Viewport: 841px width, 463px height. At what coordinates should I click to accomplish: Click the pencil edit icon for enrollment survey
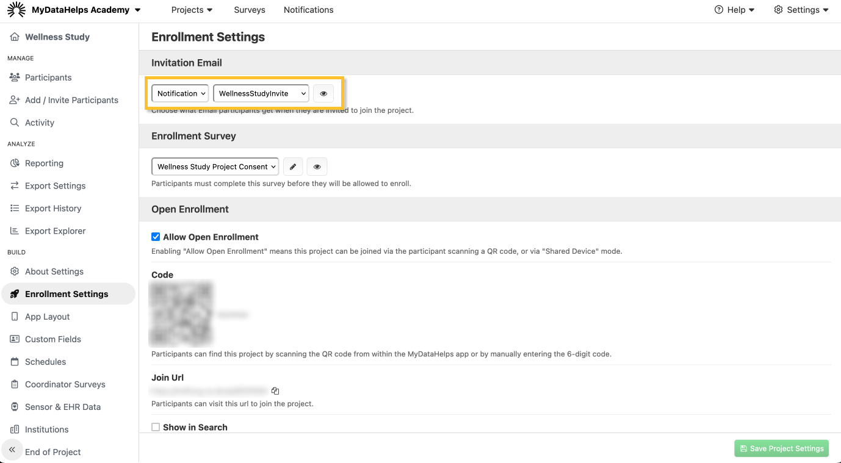coord(293,167)
